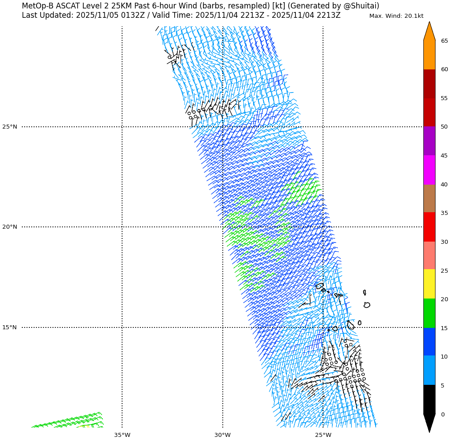Click the black downward arrow below the colorbar

[429, 422]
